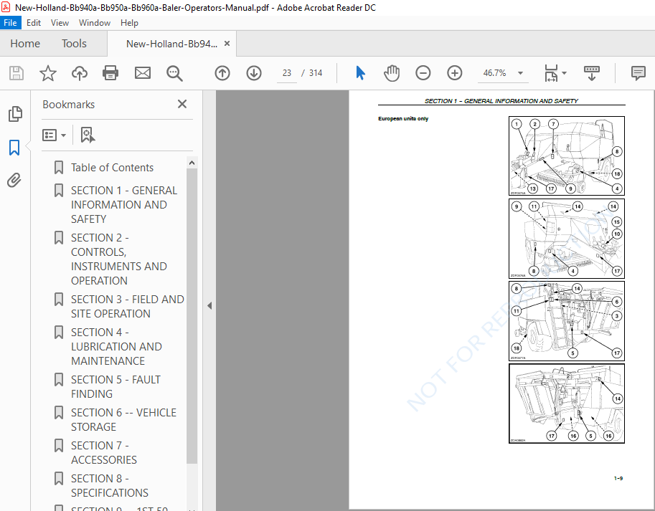Open the View menu
Screen dimensions: 655x511
[x=60, y=22]
